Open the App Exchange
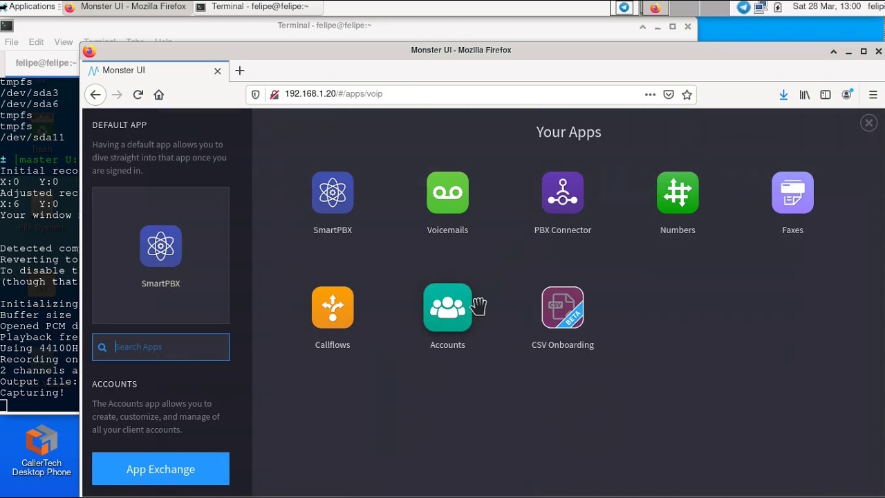Image resolution: width=885 pixels, height=498 pixels. coord(160,469)
